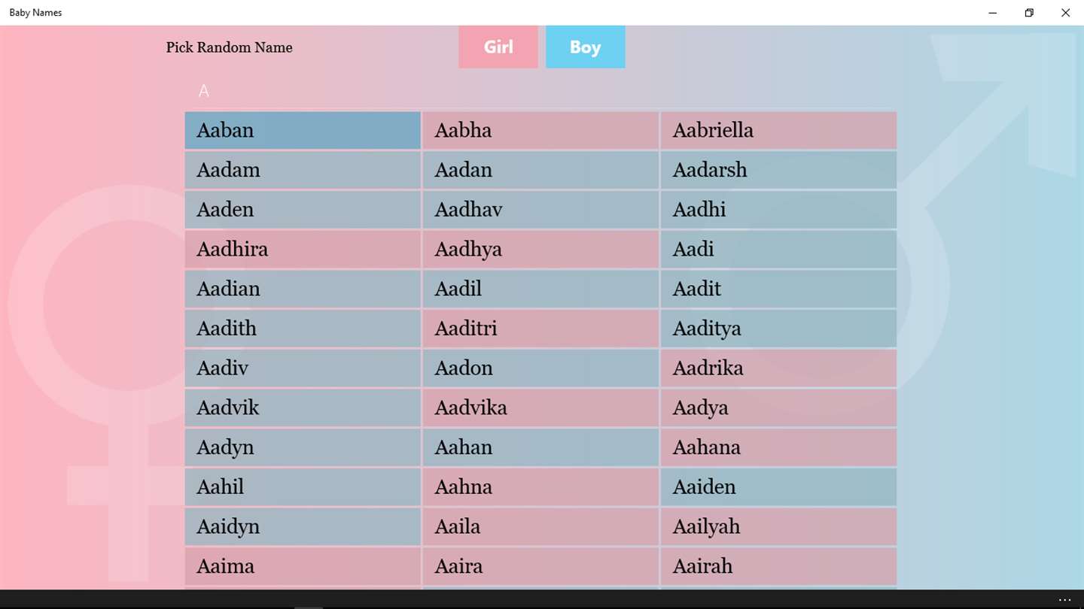Viewport: 1084px width, 609px height.
Task: Choose the name Aaiden
Action: point(778,487)
